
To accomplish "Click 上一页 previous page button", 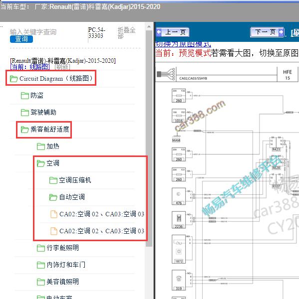I will (173, 32).
